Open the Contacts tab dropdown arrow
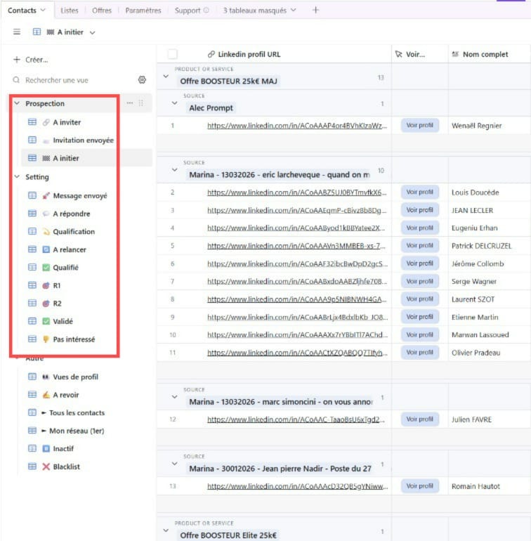The width and height of the screenshot is (531, 541). click(43, 11)
